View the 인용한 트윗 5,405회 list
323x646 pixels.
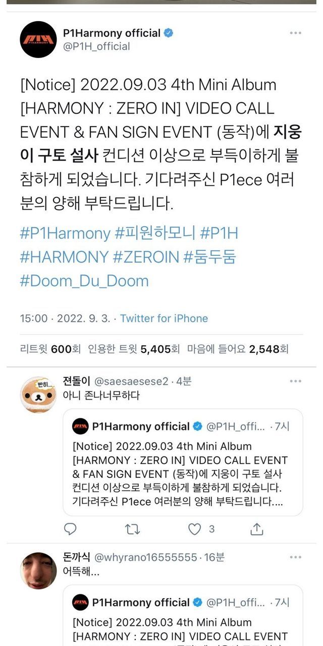pyautogui.click(x=134, y=349)
